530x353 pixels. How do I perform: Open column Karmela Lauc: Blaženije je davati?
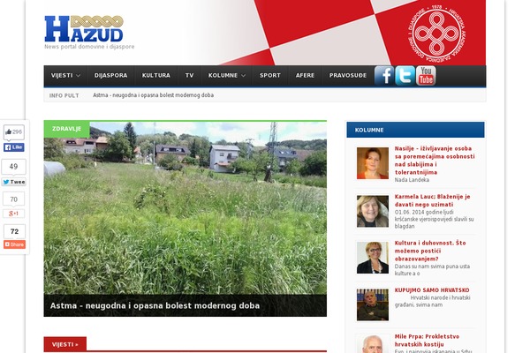pos(432,200)
